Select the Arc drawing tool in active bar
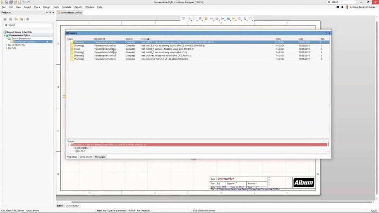This screenshot has width=379, height=213. pyautogui.click(x=250, y=19)
